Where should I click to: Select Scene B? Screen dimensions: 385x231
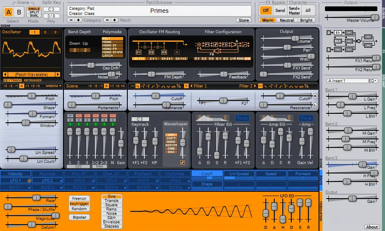point(19,12)
